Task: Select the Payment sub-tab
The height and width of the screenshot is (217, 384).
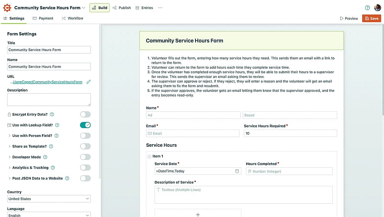Action: 43,18
